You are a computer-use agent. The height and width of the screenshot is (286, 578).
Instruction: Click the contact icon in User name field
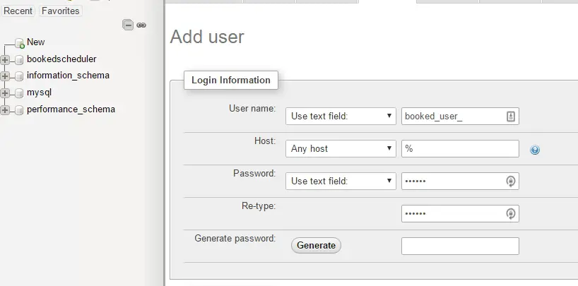pyautogui.click(x=511, y=117)
